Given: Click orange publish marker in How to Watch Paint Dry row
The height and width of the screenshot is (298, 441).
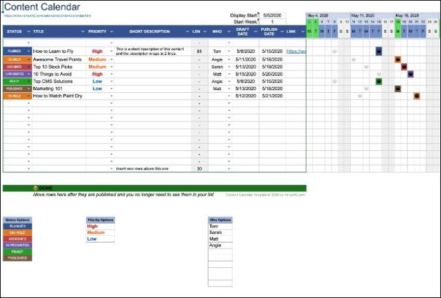Looking at the screenshot, I should pos(417,96).
